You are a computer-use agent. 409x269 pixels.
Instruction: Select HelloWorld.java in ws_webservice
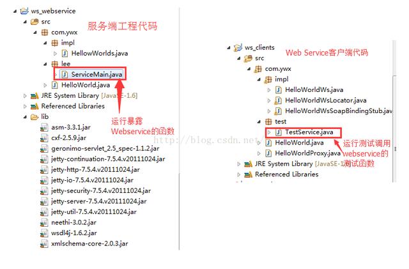(86, 85)
